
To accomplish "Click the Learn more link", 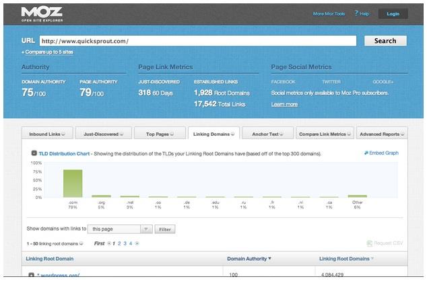I will pyautogui.click(x=284, y=104).
